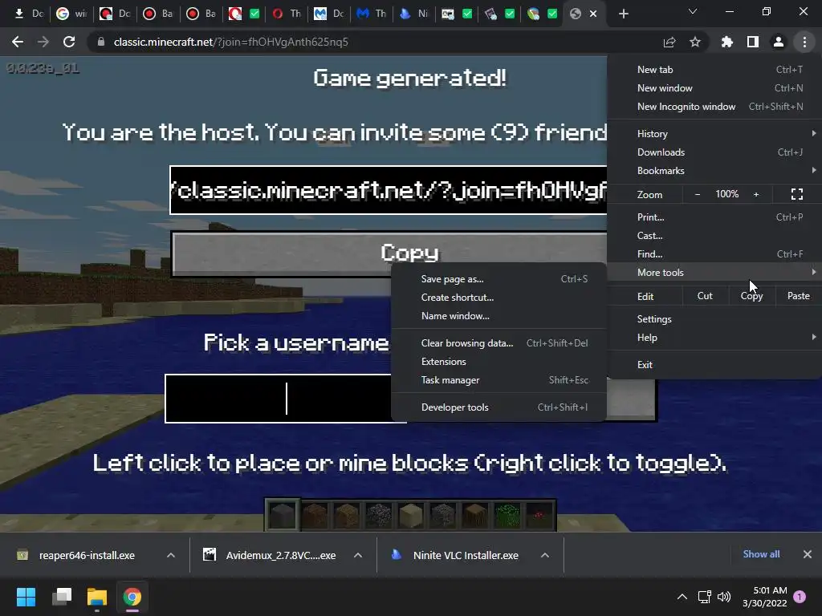Open the clock and date in taskbar
The height and width of the screenshot is (616, 822).
pos(765,597)
